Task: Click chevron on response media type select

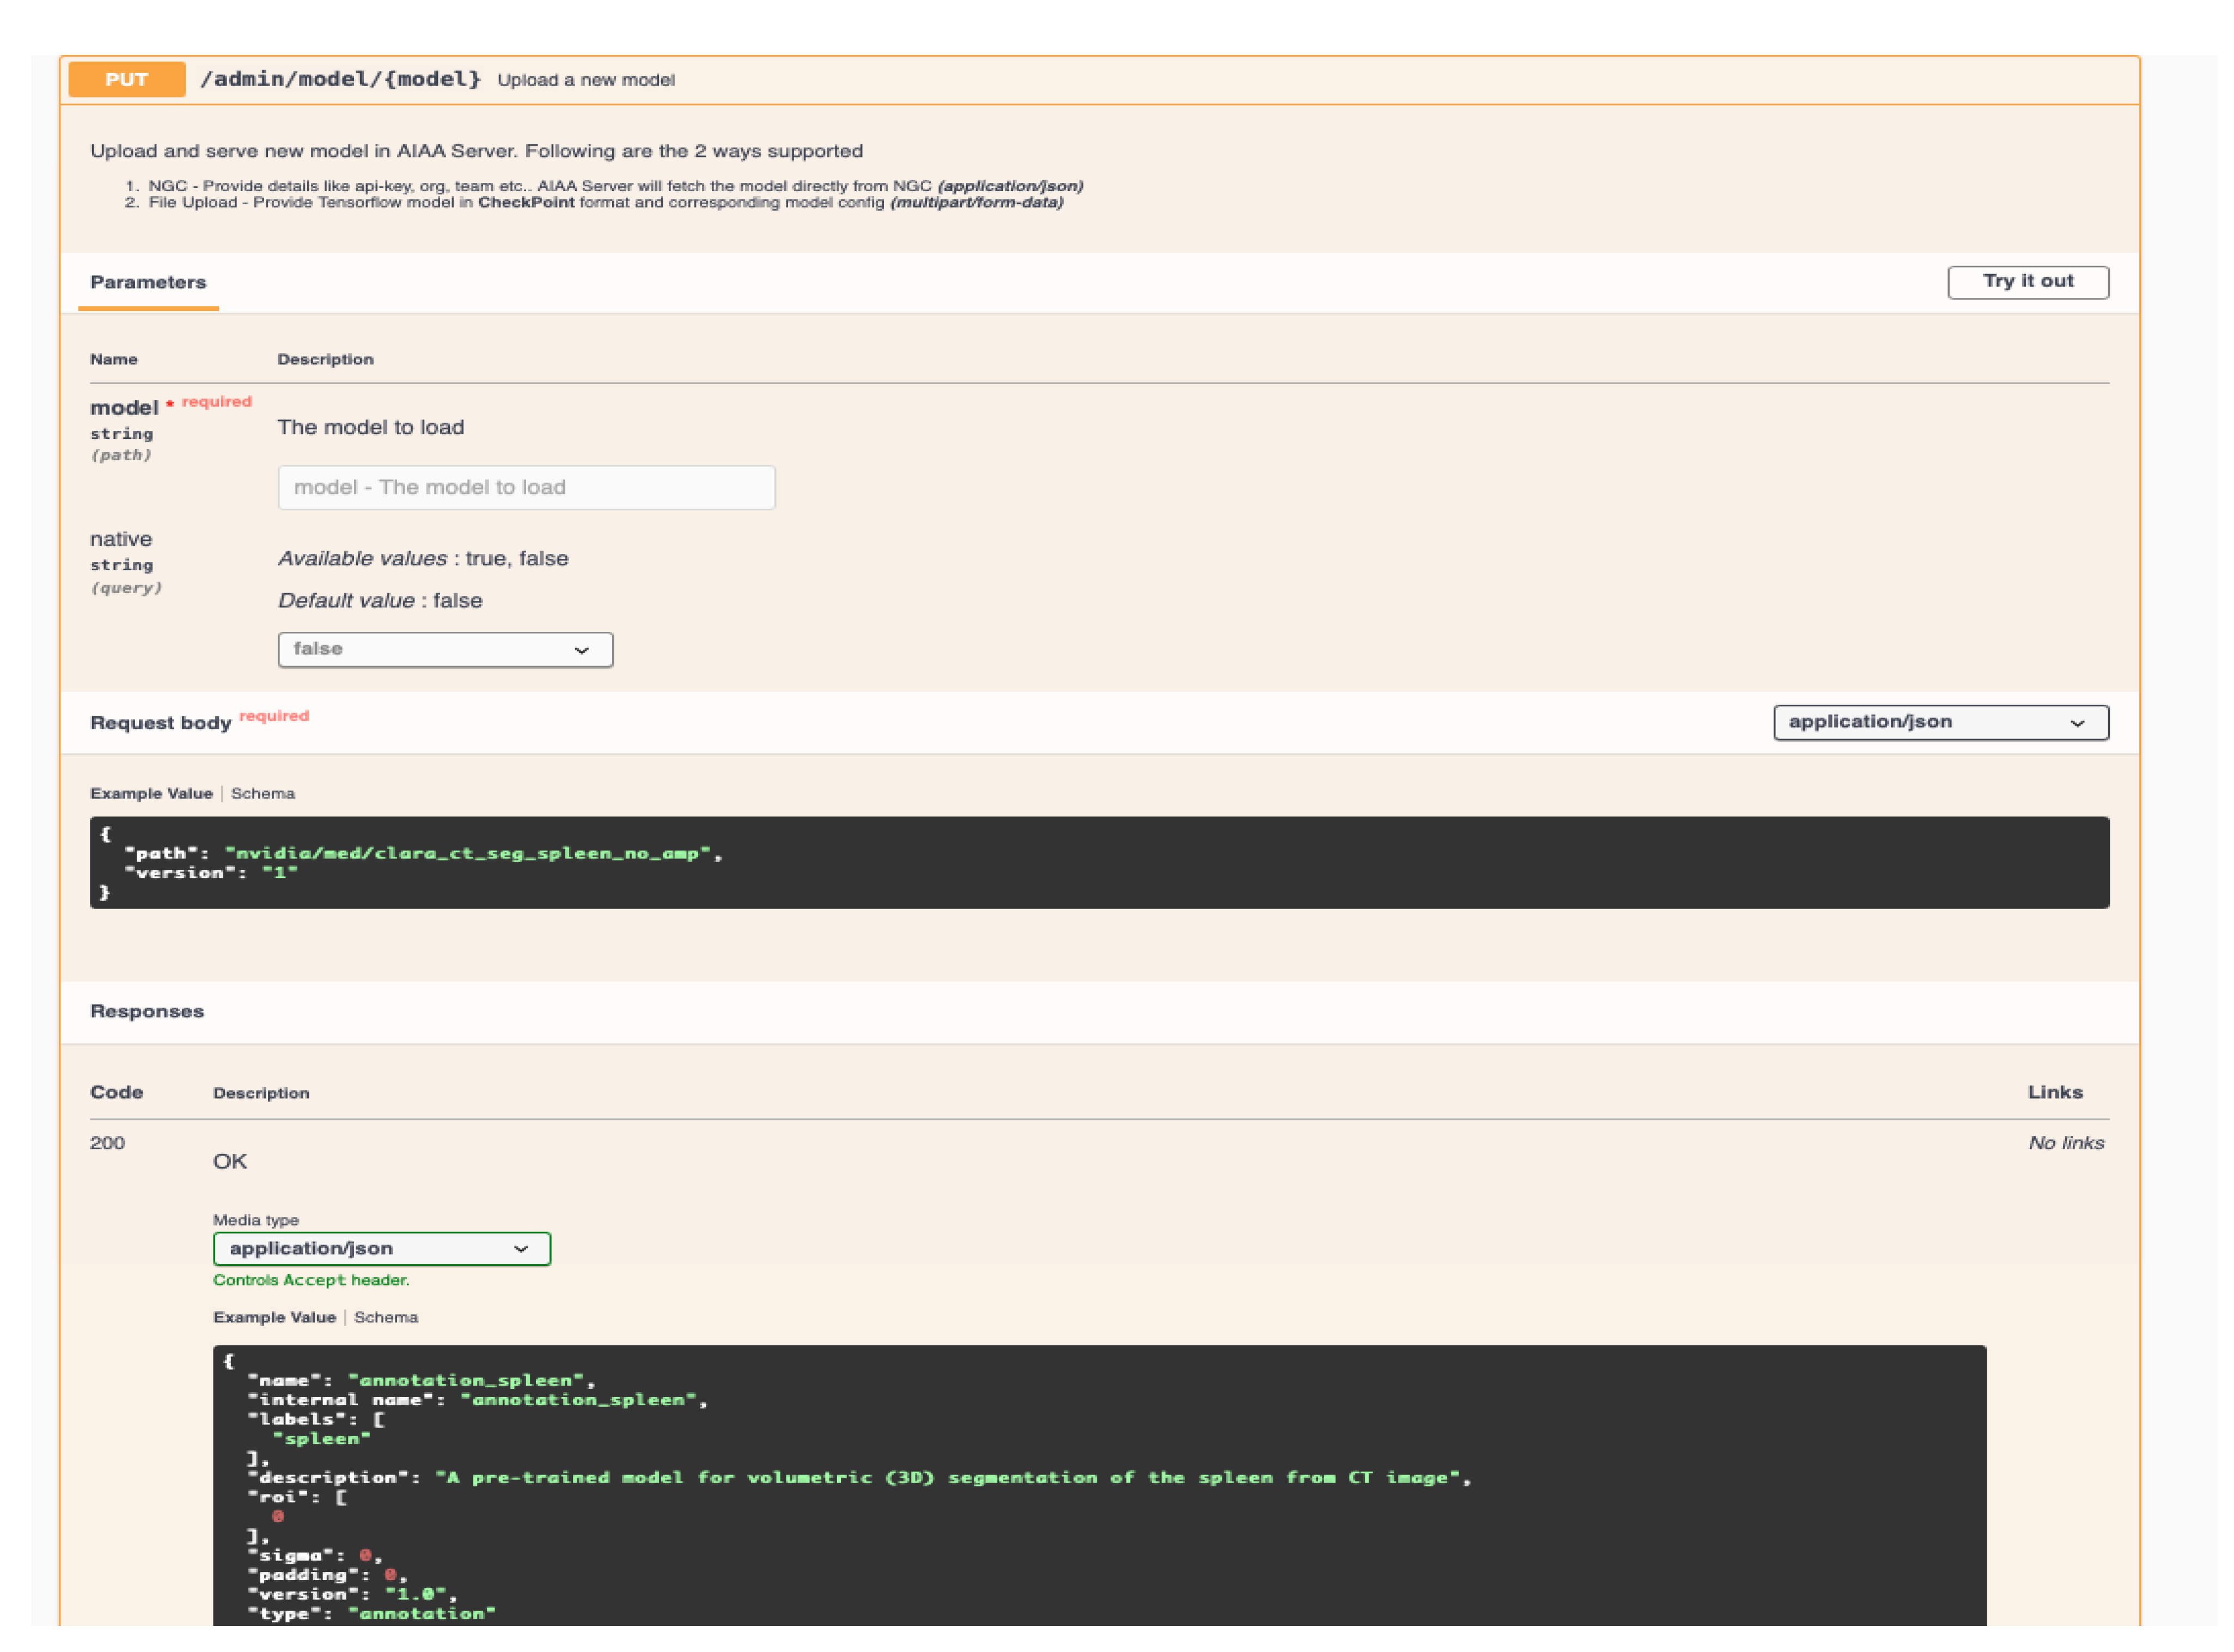Action: click(520, 1249)
